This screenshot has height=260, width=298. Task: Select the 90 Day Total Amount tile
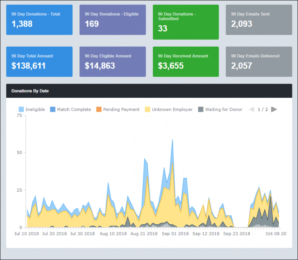[x=39, y=62]
